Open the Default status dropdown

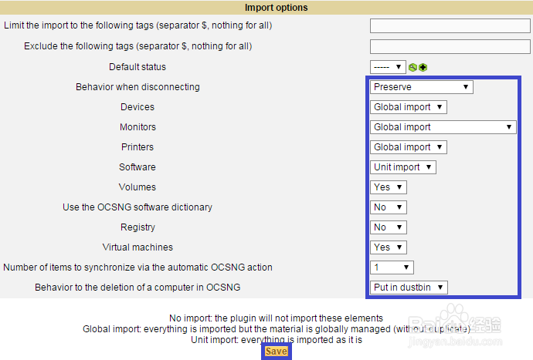click(x=388, y=67)
